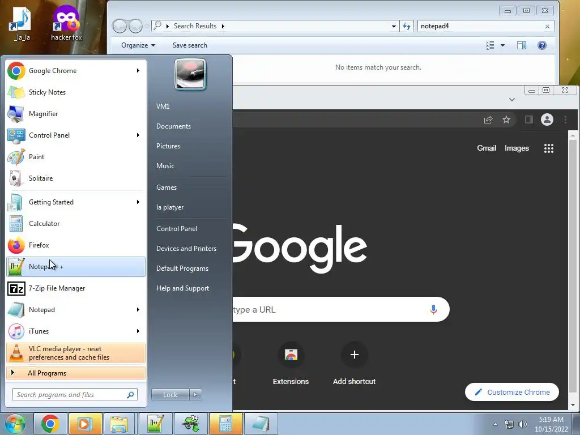Open Google Chrome from Start menu list
580x435 pixels.
(x=76, y=71)
